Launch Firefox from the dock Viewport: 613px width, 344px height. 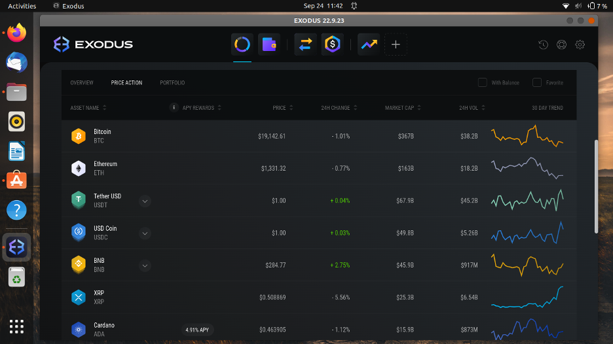[x=16, y=33]
